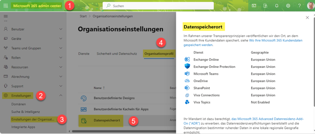
Task: Click the Abrechnung billing card icon
Action: [x=6, y=77]
